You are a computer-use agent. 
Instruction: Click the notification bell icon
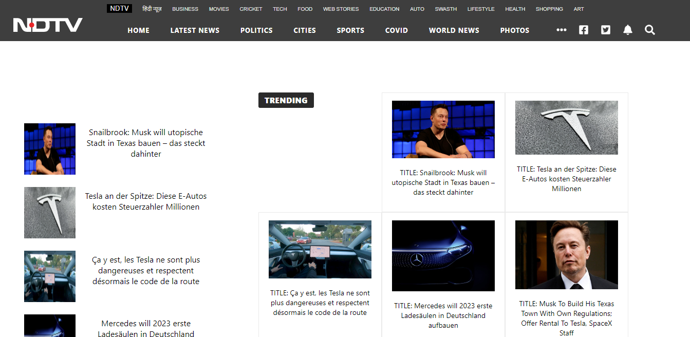coord(627,30)
